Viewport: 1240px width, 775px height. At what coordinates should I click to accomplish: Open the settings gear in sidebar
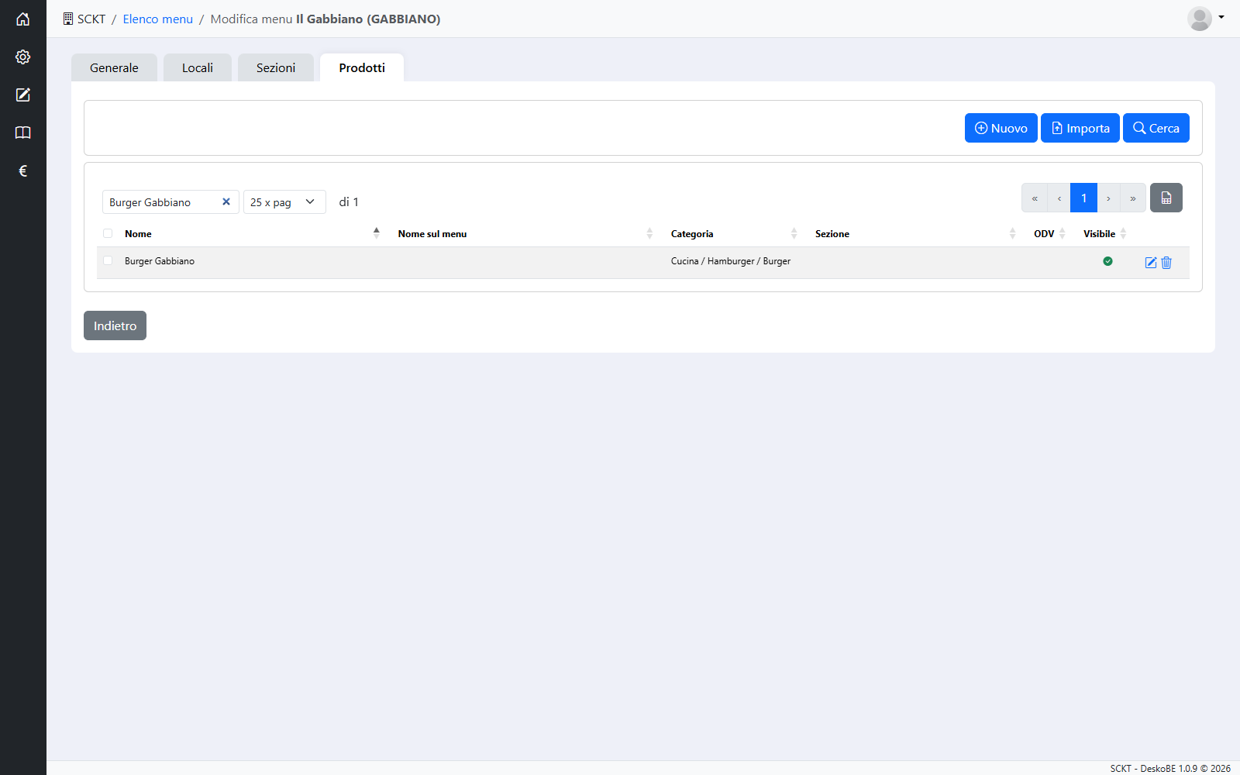click(23, 57)
